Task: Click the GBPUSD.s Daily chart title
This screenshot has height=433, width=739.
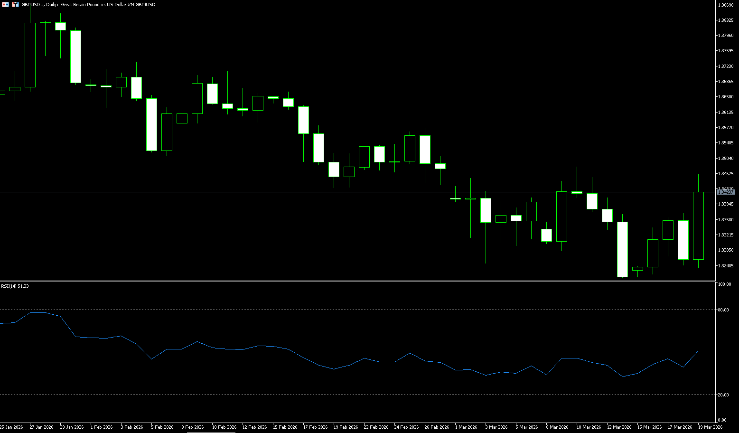Action: (x=88, y=5)
